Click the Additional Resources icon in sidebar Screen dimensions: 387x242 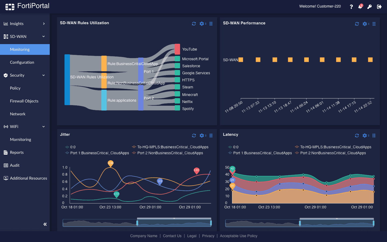click(x=6, y=178)
